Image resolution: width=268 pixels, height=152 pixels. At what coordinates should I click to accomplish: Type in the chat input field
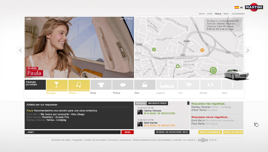click(x=72, y=132)
